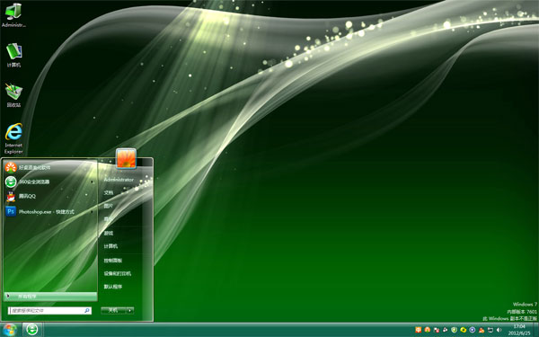The width and height of the screenshot is (539, 337).
Task: Expand 所有程序 all programs list
Action: [x=50, y=296]
